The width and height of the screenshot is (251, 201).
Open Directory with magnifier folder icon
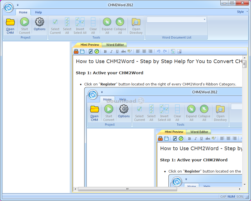136,26
